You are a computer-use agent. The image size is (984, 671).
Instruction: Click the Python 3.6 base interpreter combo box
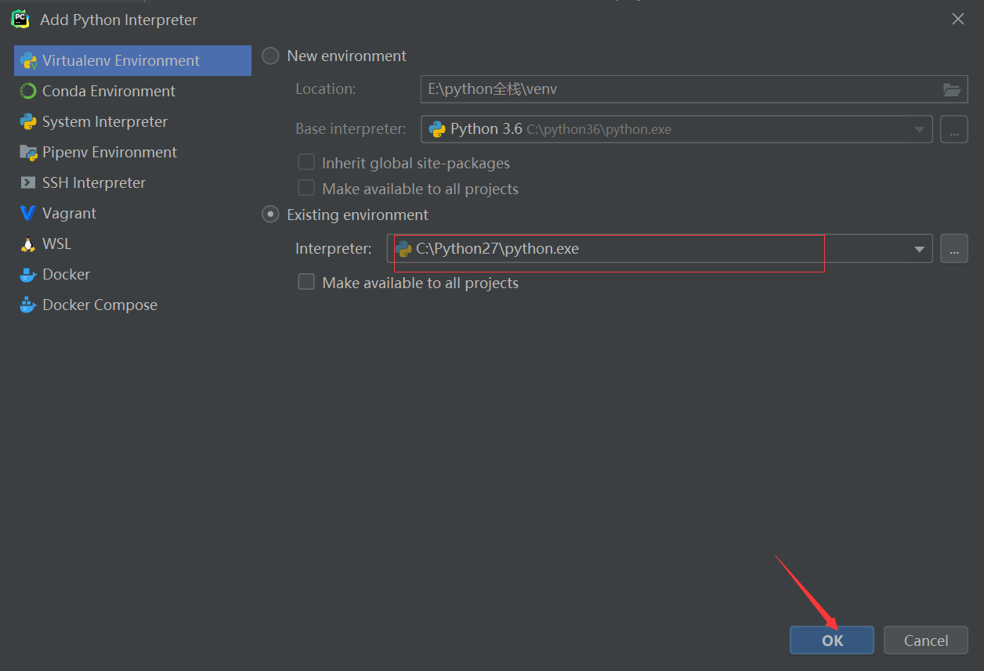(x=677, y=129)
